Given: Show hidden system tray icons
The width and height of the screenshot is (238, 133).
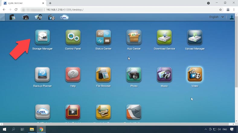Looking at the screenshot, I should (206, 129).
